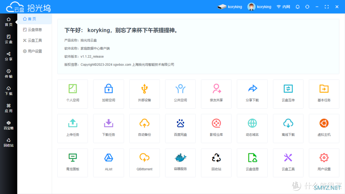Image resolution: width=345 pixels, height=194 pixels.
Task: Click the AList app icon
Action: click(x=109, y=158)
